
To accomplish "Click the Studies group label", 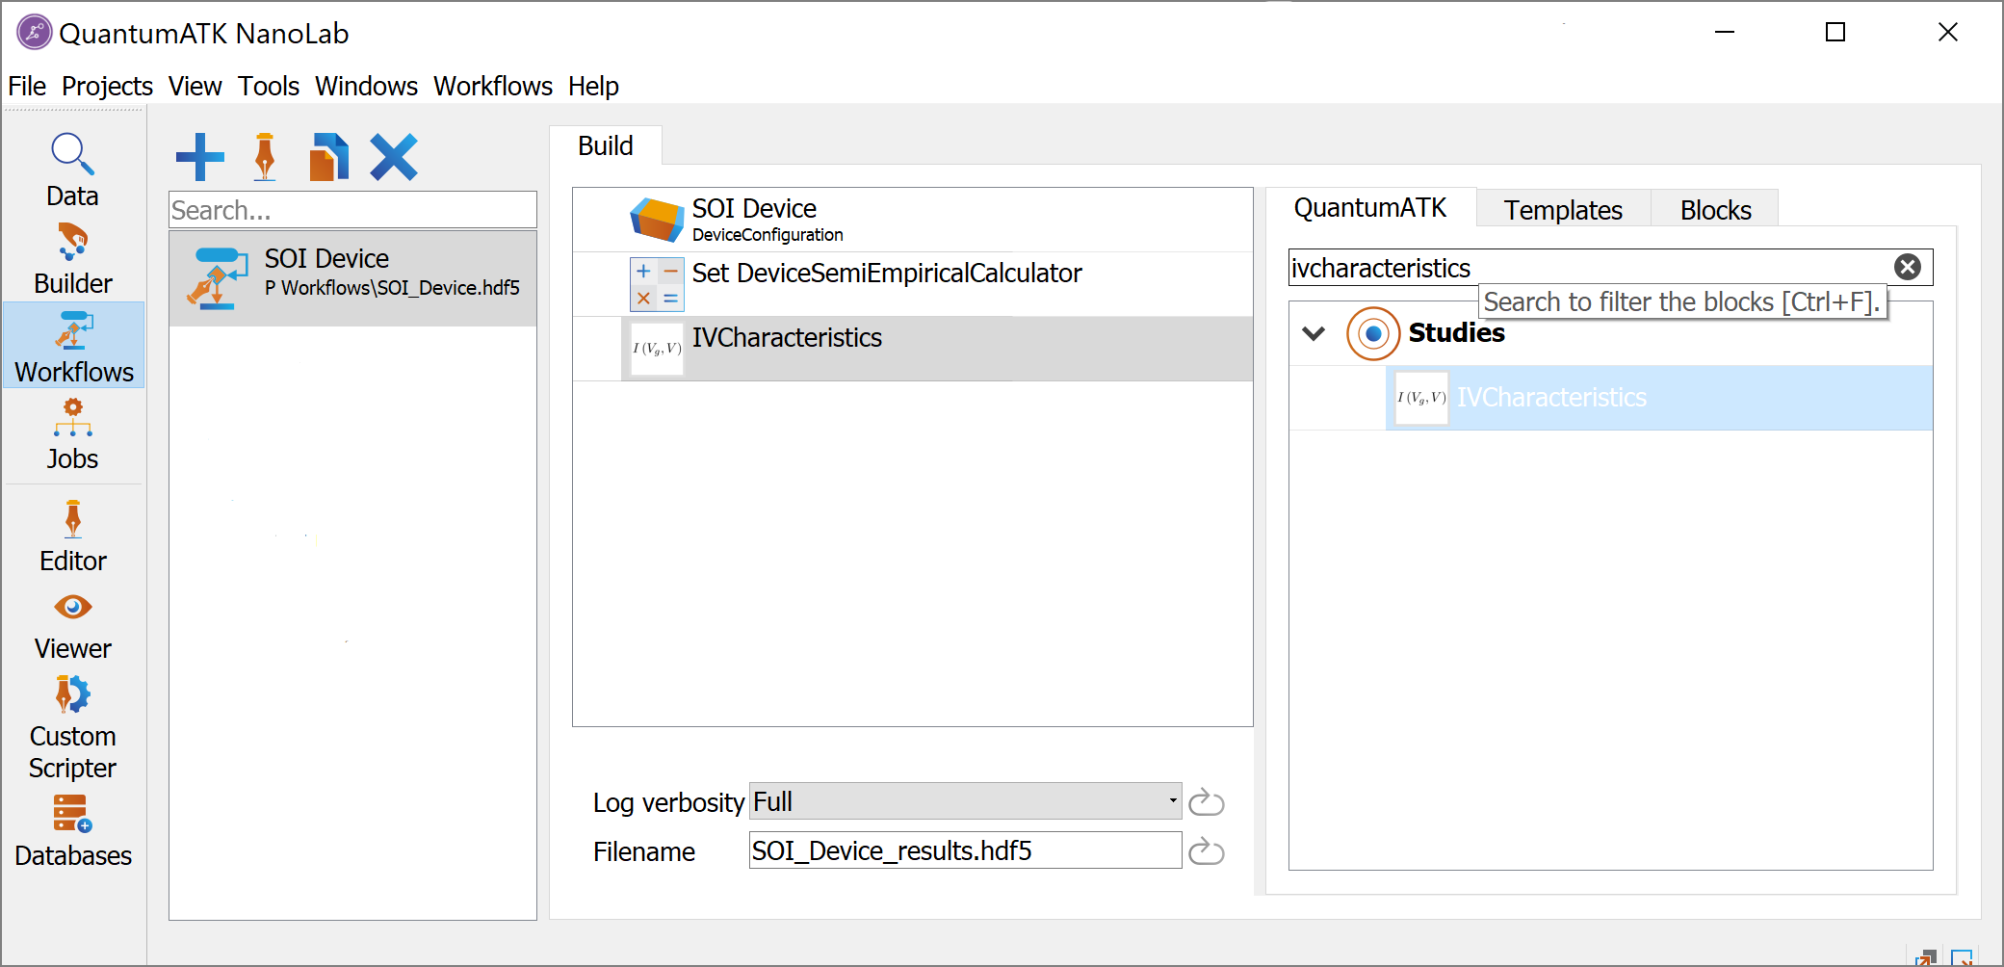I will coord(1456,332).
